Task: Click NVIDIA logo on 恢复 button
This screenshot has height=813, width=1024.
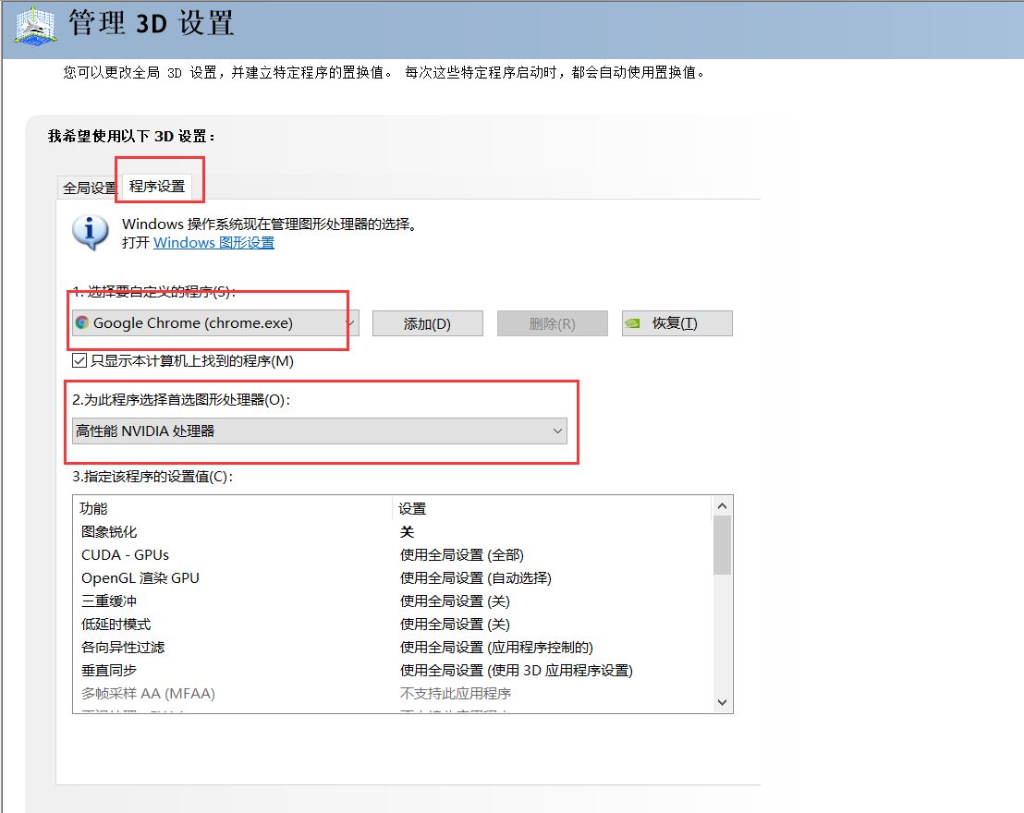Action: coord(632,323)
